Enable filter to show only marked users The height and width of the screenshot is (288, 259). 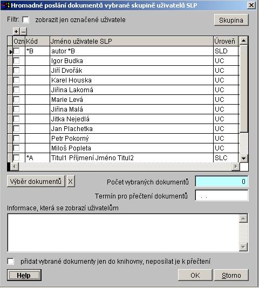[x=26, y=20]
